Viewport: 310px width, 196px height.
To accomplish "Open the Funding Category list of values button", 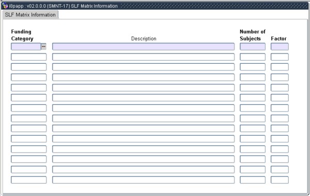I will click(x=43, y=47).
